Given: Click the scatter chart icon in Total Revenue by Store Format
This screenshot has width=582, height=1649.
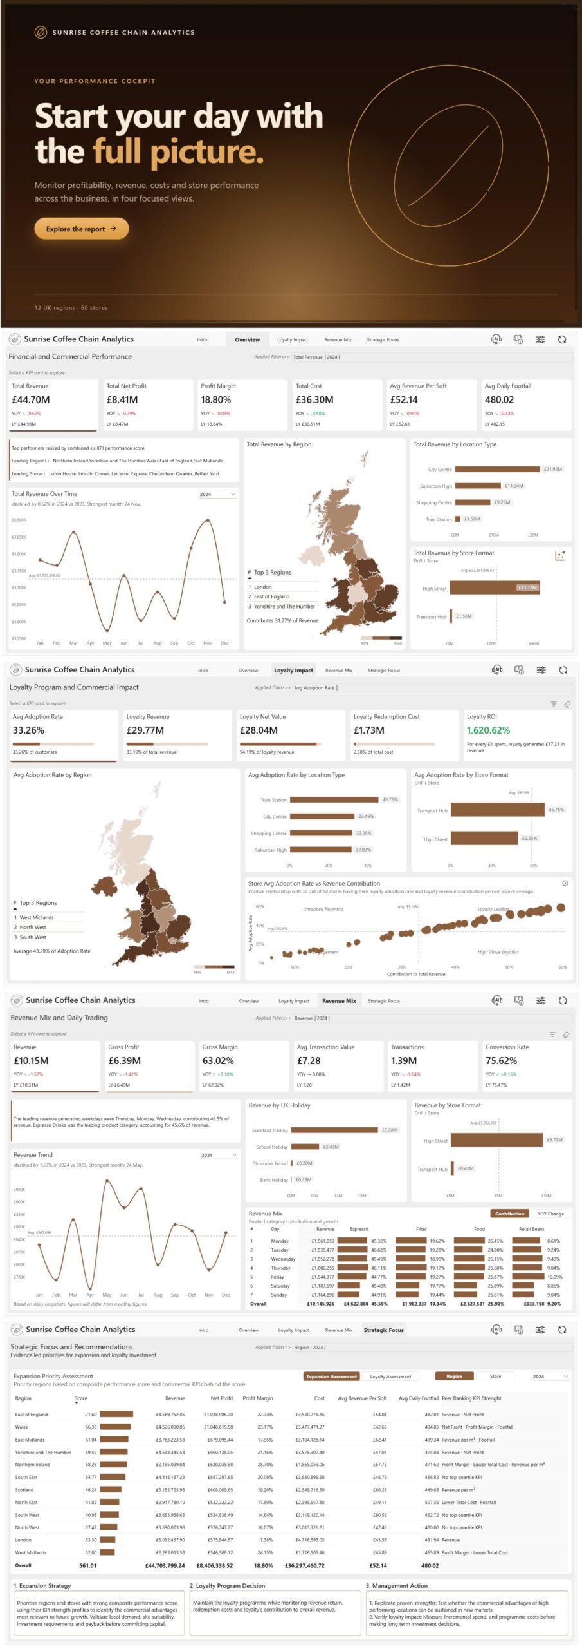Looking at the screenshot, I should (x=560, y=555).
